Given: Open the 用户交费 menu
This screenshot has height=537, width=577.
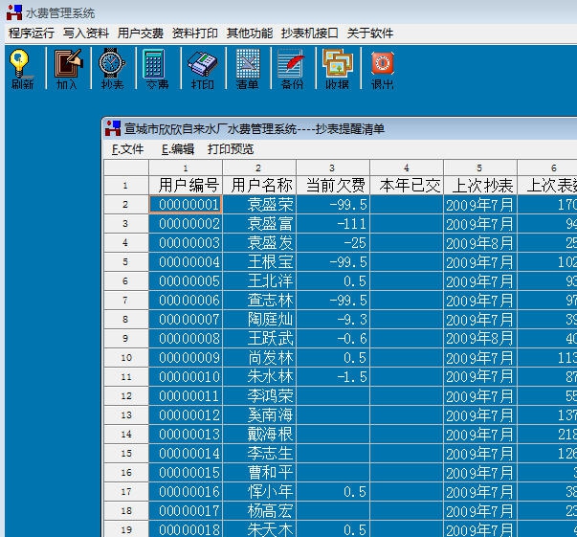Looking at the screenshot, I should (141, 33).
